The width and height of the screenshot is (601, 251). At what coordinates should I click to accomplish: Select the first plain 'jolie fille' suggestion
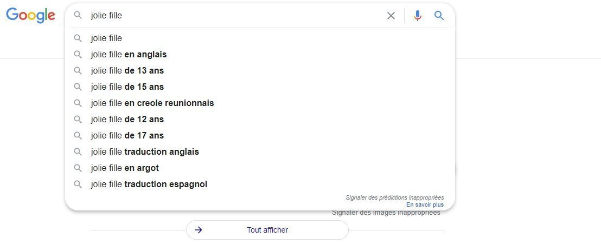pyautogui.click(x=260, y=38)
